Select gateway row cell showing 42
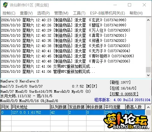 point(59,112)
